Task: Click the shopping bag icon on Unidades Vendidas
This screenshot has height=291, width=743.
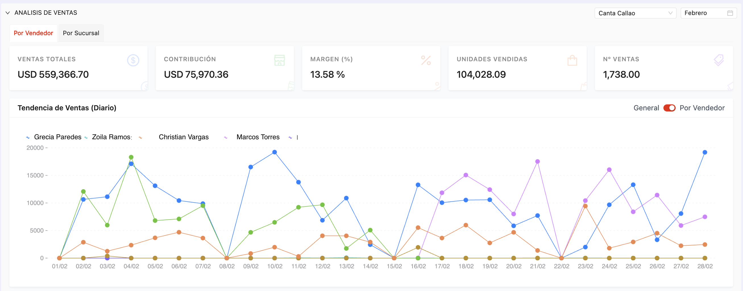Action: point(572,60)
